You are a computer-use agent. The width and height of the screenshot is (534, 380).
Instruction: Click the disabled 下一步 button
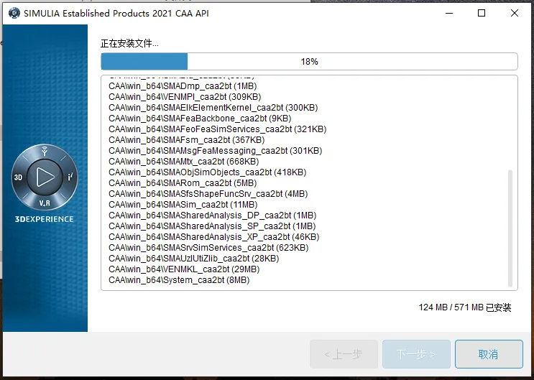click(416, 354)
